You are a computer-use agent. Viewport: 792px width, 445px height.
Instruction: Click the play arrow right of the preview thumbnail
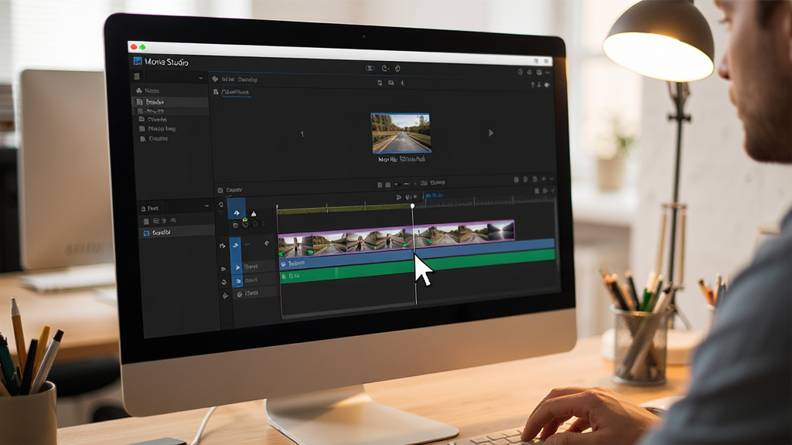point(490,133)
